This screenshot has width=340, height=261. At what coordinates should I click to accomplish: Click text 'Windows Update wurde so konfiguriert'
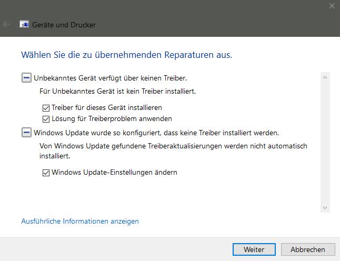[97, 133]
